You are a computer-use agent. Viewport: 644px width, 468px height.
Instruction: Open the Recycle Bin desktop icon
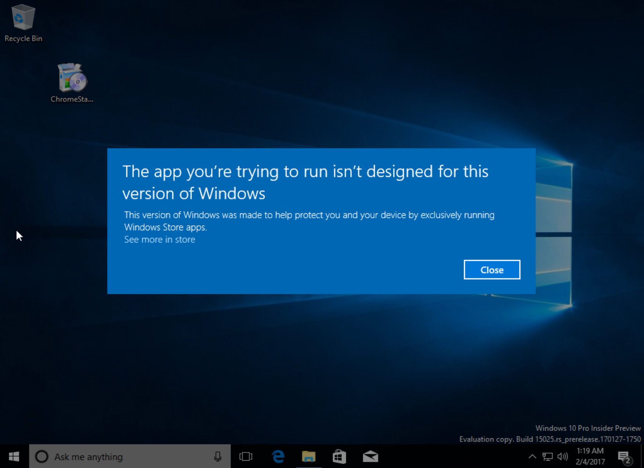tap(23, 23)
